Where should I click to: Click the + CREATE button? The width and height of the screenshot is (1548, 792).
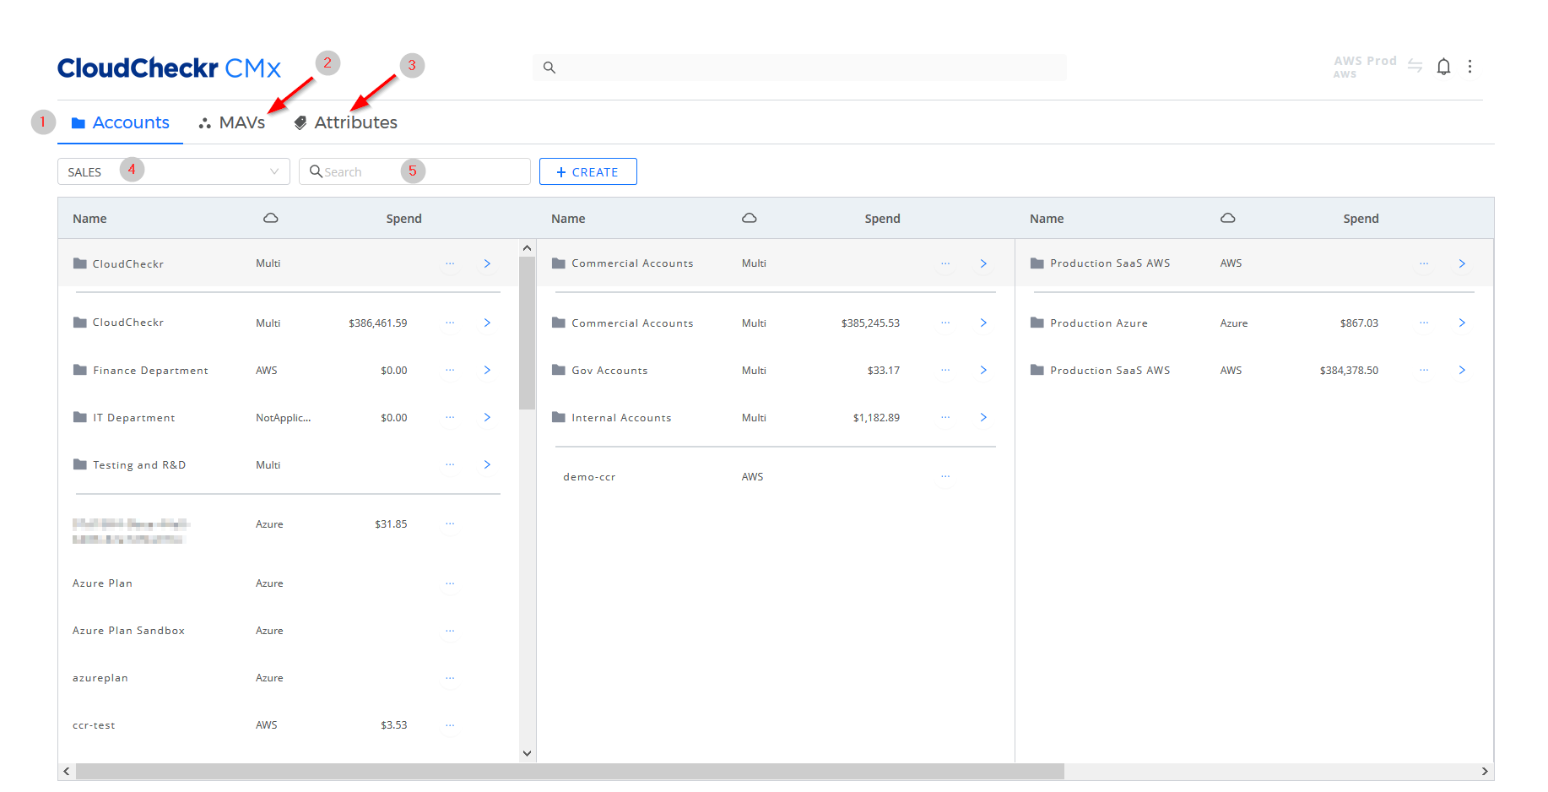point(588,171)
